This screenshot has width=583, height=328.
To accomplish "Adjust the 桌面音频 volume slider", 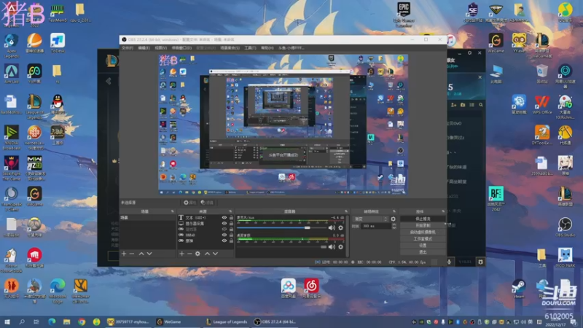I will (282, 247).
